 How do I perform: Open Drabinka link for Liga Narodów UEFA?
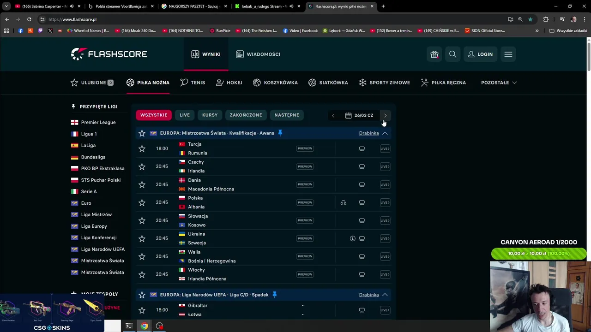tap(369, 295)
